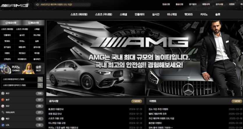Select 경기결과 in the sidebar grid
Screen dimensions: 243x129
(7, 47)
